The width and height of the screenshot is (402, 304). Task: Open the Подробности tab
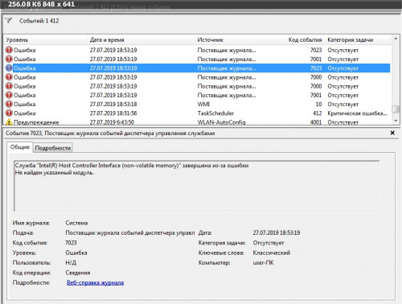53,148
